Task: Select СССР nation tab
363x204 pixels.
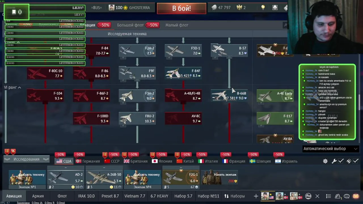Action: pos(112,161)
